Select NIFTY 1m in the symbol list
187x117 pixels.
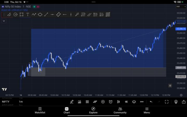coord(12,102)
